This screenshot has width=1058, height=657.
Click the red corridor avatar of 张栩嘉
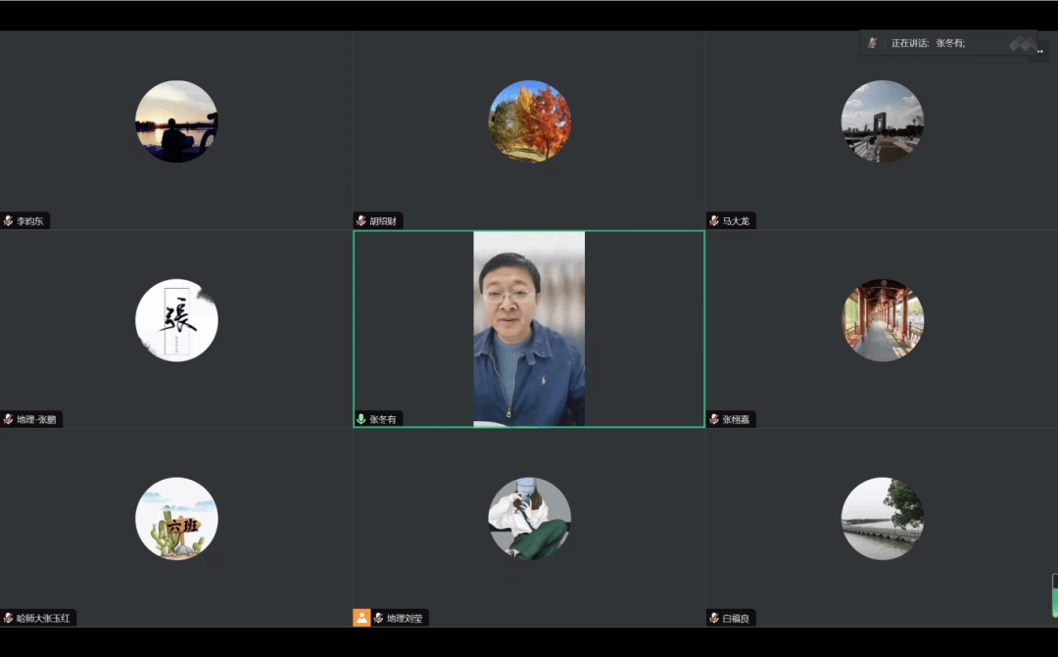(882, 320)
